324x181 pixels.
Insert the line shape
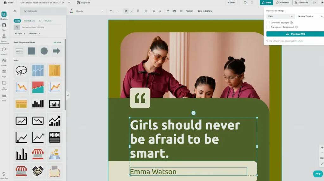pyautogui.click(x=19, y=51)
